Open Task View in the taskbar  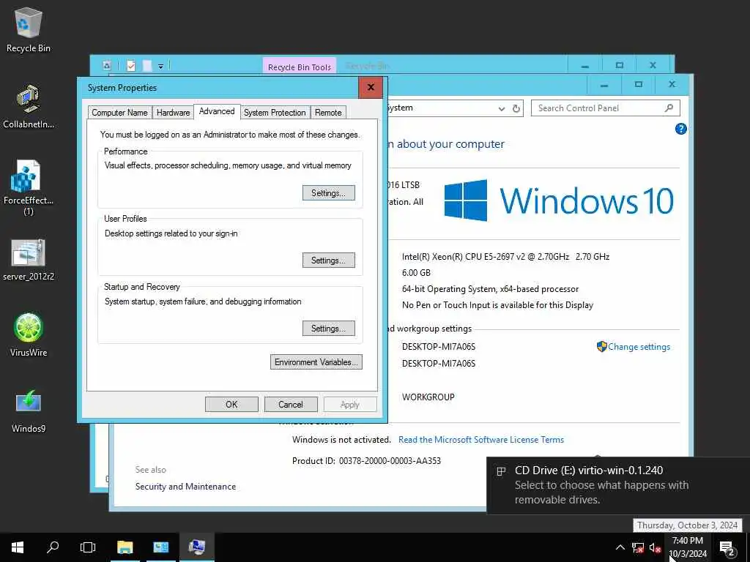pyautogui.click(x=88, y=547)
